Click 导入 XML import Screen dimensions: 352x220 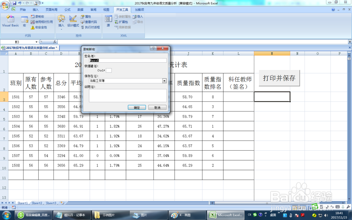(138, 17)
